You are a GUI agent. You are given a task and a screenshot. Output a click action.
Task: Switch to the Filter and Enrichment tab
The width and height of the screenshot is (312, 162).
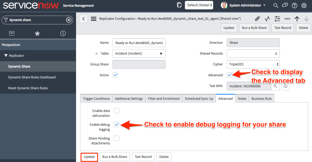(x=164, y=99)
